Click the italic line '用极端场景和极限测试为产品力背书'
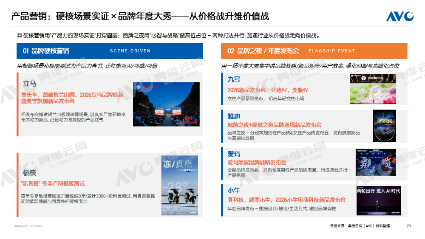 coord(87,66)
